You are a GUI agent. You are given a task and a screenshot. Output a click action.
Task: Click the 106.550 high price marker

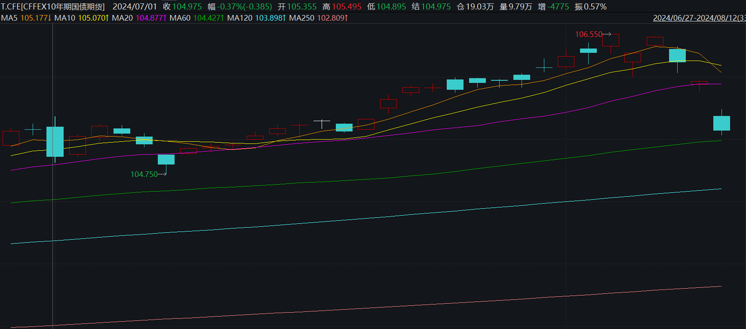point(589,34)
